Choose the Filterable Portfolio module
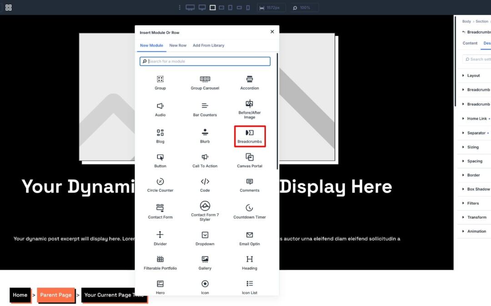The height and width of the screenshot is (306, 491). (x=160, y=263)
